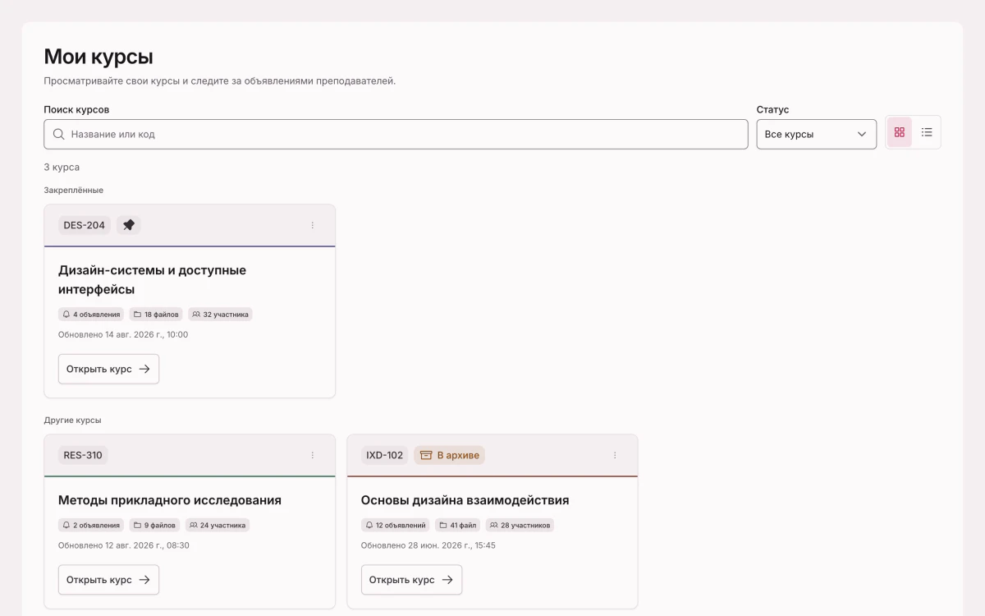Click the archive icon on the В архиве badge
985x616 pixels.
click(426, 455)
